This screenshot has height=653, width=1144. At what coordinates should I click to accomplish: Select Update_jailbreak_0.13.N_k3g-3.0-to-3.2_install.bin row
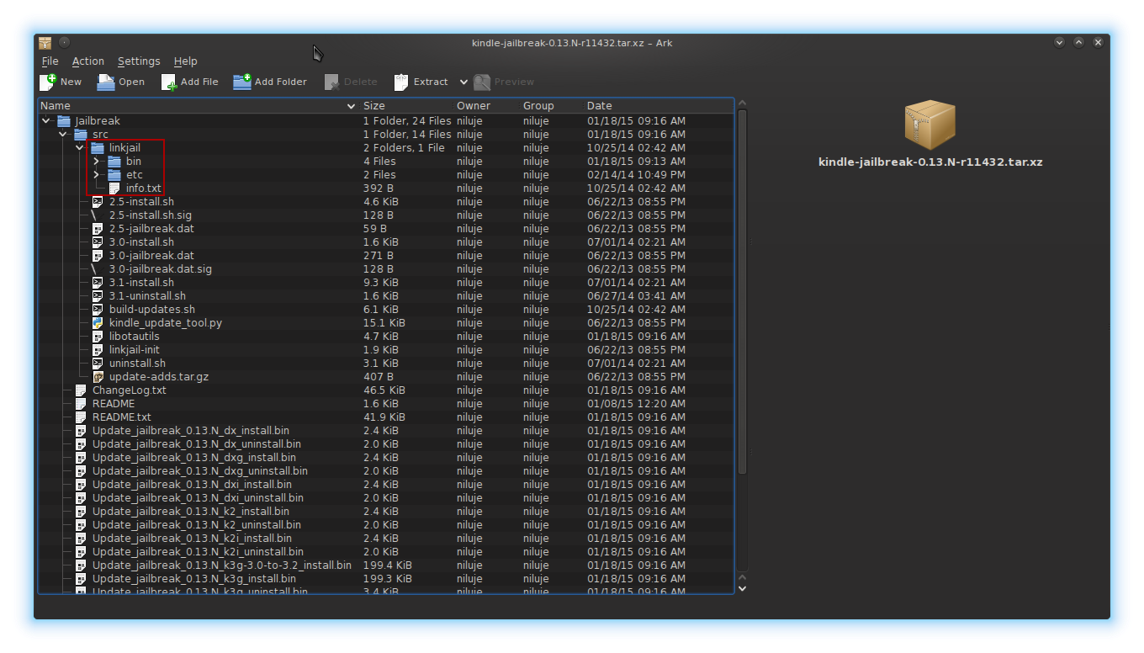[386, 565]
